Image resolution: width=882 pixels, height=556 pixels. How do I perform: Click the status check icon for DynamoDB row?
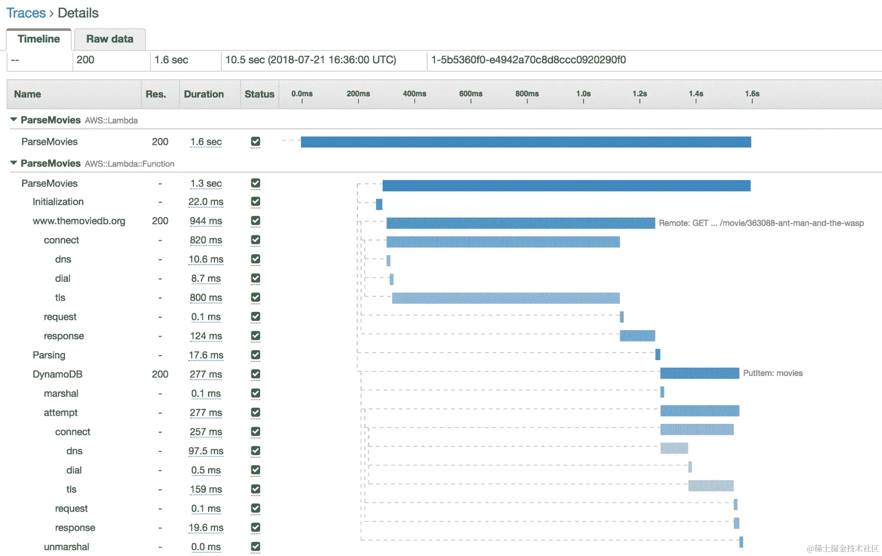(x=256, y=374)
